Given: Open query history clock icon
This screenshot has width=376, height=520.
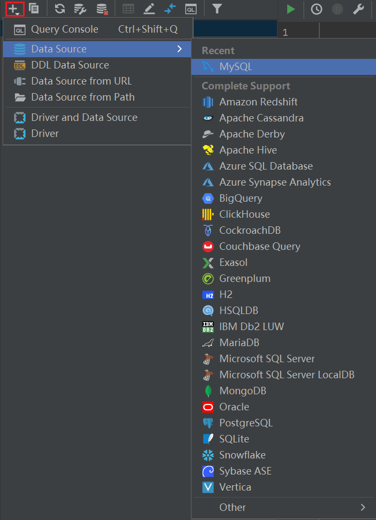Looking at the screenshot, I should pos(317,9).
